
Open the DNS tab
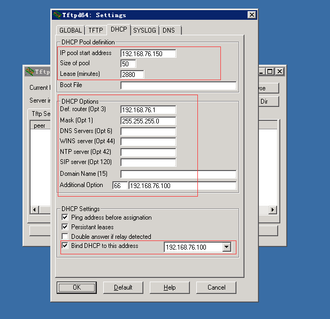tap(170, 30)
